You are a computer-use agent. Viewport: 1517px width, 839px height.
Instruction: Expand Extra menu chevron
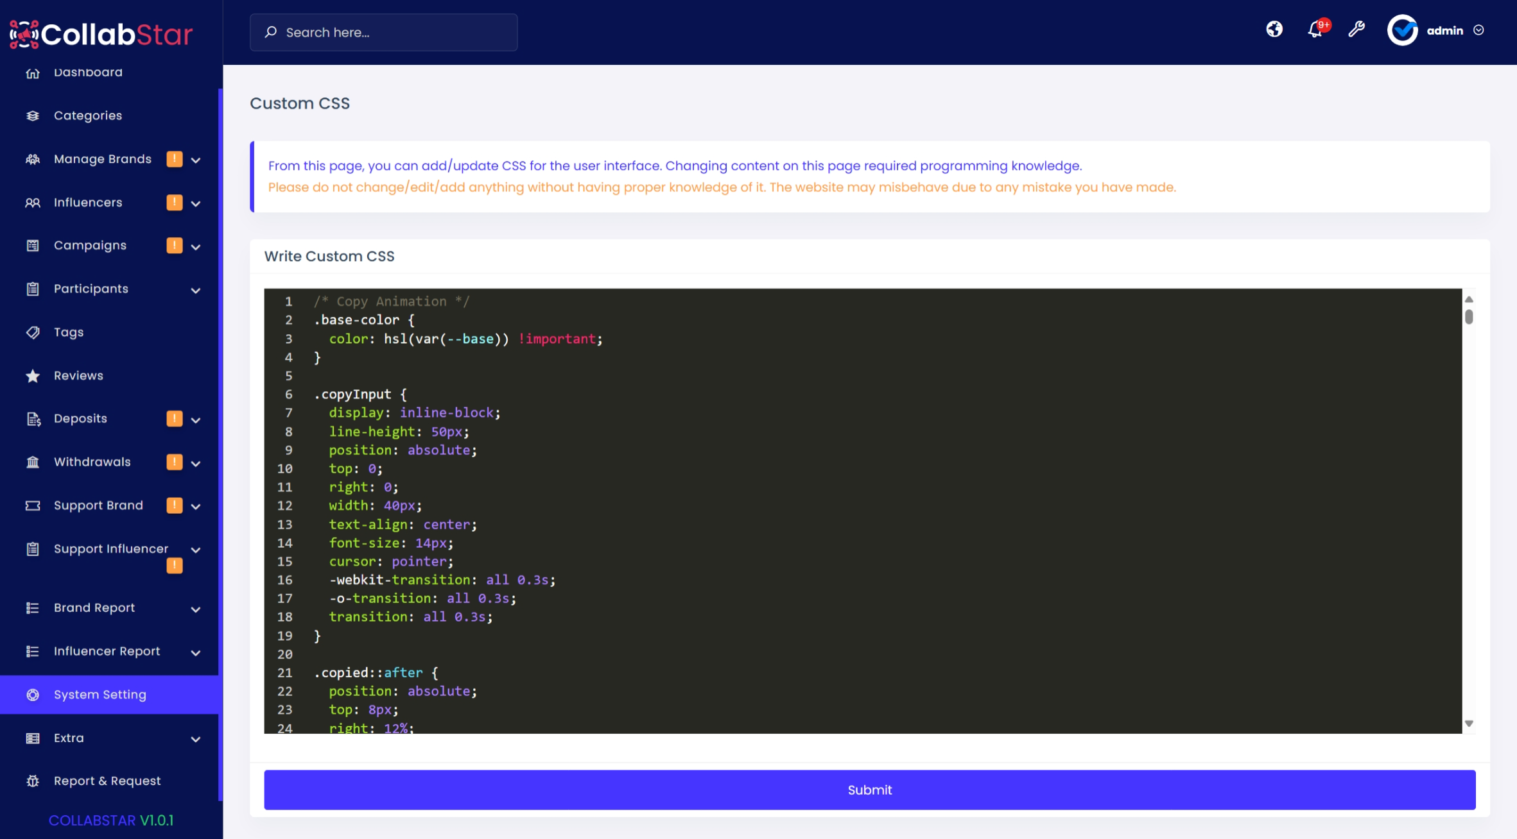[196, 740]
